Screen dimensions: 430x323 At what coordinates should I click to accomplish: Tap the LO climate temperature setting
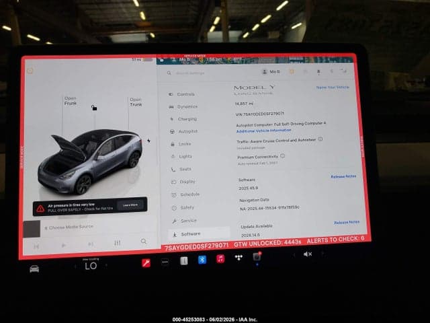point(91,266)
